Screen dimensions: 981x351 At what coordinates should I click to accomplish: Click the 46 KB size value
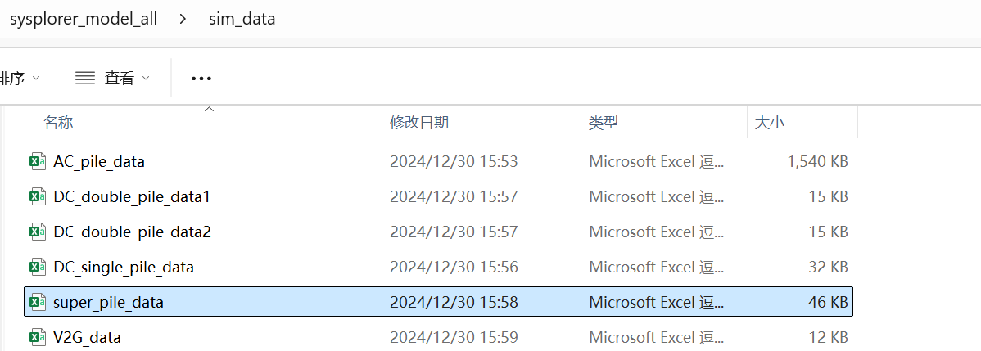(829, 302)
